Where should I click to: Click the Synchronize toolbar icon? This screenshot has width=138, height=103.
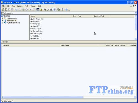click(58, 9)
